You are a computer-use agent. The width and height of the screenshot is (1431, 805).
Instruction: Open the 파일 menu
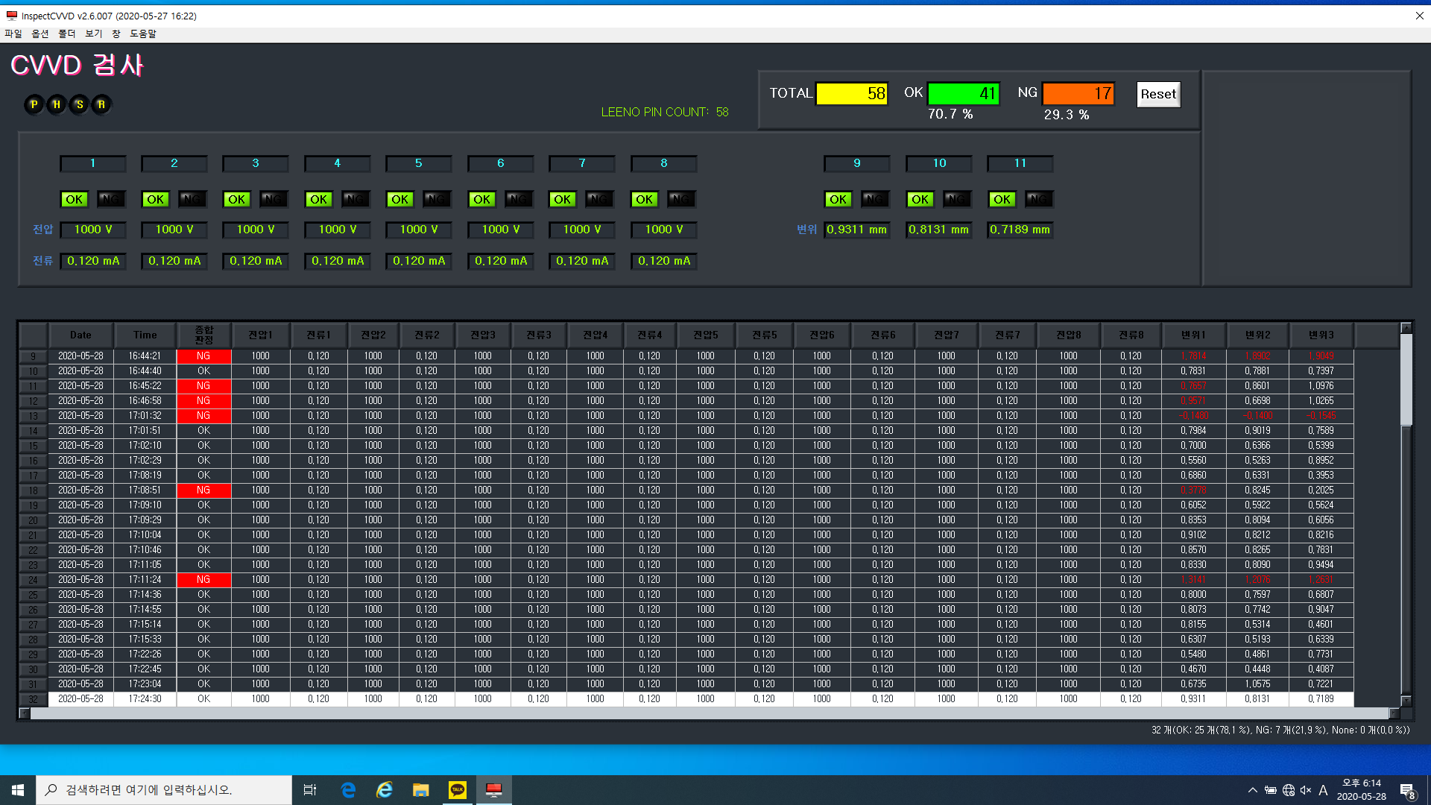(x=13, y=34)
